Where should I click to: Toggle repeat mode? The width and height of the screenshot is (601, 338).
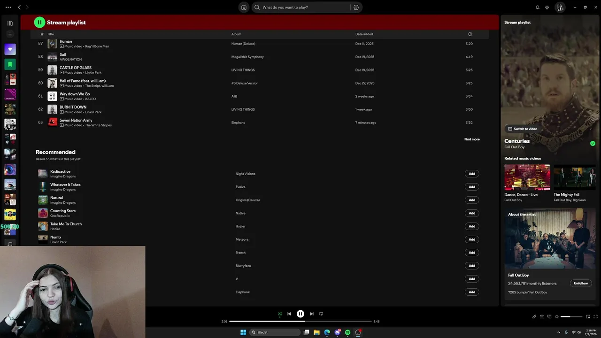point(321,314)
